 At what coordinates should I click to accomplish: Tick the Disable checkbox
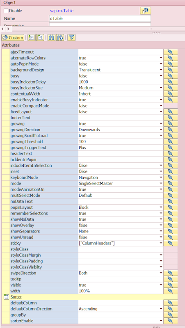tap(6, 11)
